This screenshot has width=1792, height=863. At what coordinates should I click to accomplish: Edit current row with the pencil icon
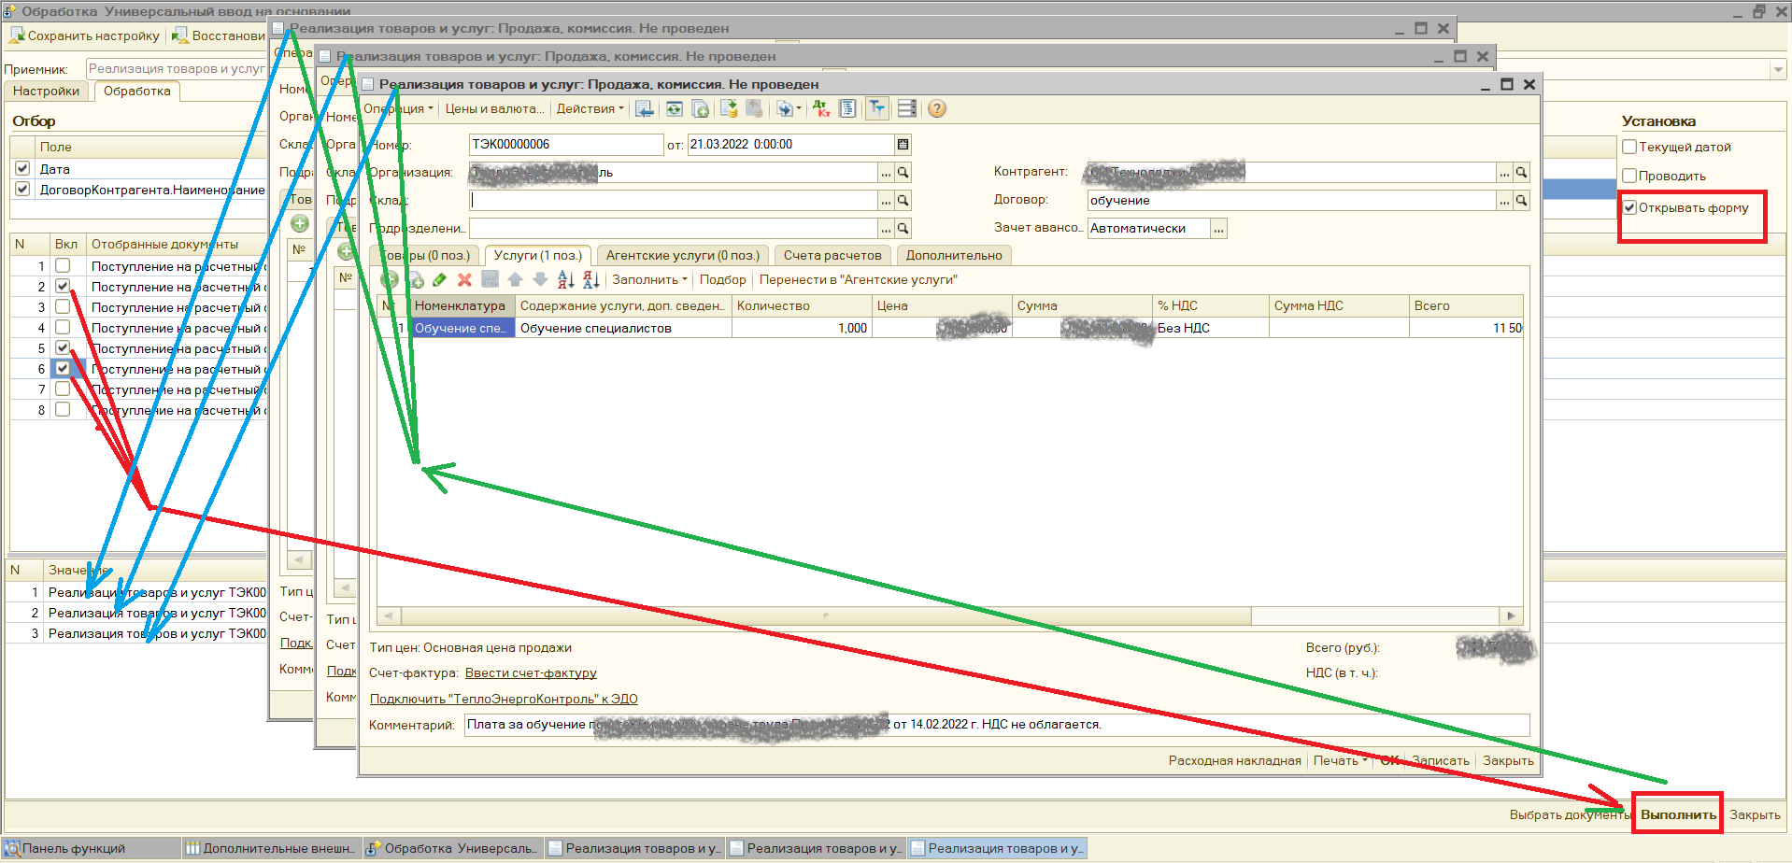click(440, 280)
